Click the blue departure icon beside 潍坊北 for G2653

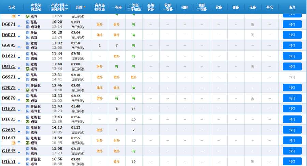28,128
